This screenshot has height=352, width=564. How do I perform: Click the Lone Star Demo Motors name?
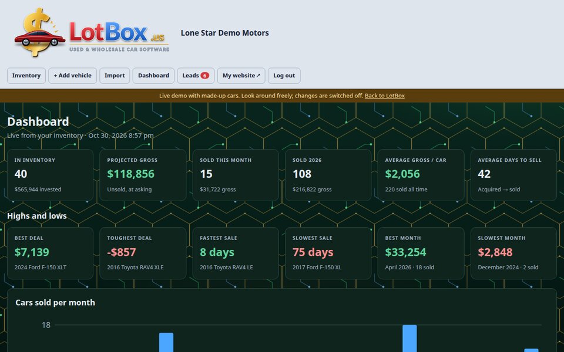click(225, 33)
